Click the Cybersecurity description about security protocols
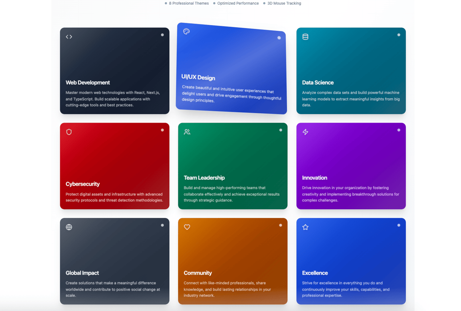This screenshot has width=461, height=311. pyautogui.click(x=114, y=197)
